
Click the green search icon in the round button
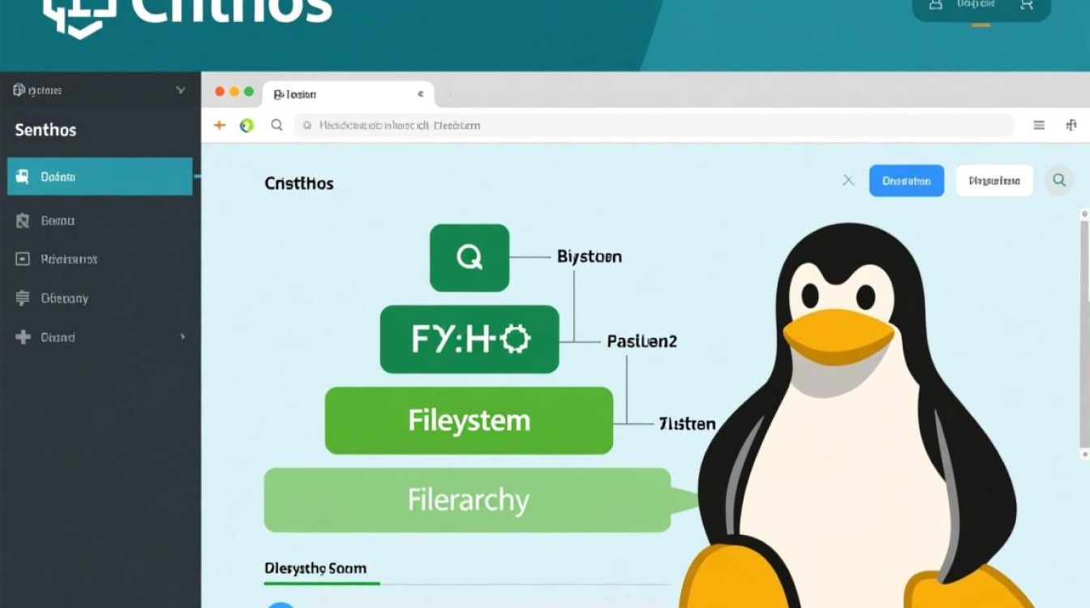pyautogui.click(x=1059, y=180)
